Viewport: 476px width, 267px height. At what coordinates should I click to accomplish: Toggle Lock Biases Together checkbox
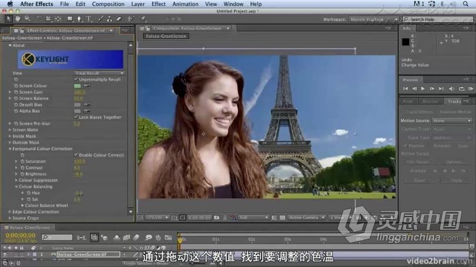coord(76,117)
